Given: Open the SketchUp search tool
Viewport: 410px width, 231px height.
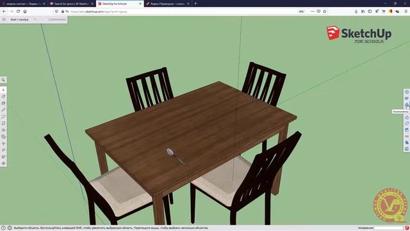Looking at the screenshot, I should point(3,80).
